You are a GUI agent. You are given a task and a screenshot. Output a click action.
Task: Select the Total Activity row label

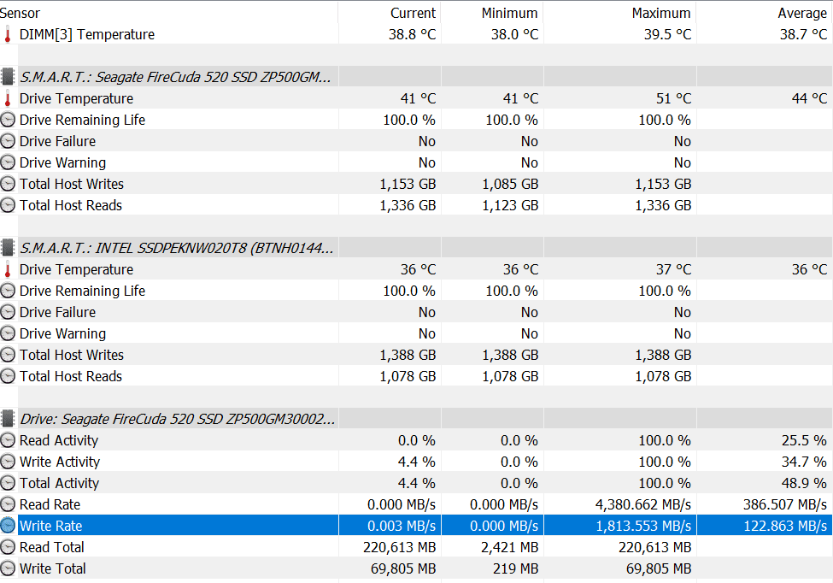click(x=60, y=482)
